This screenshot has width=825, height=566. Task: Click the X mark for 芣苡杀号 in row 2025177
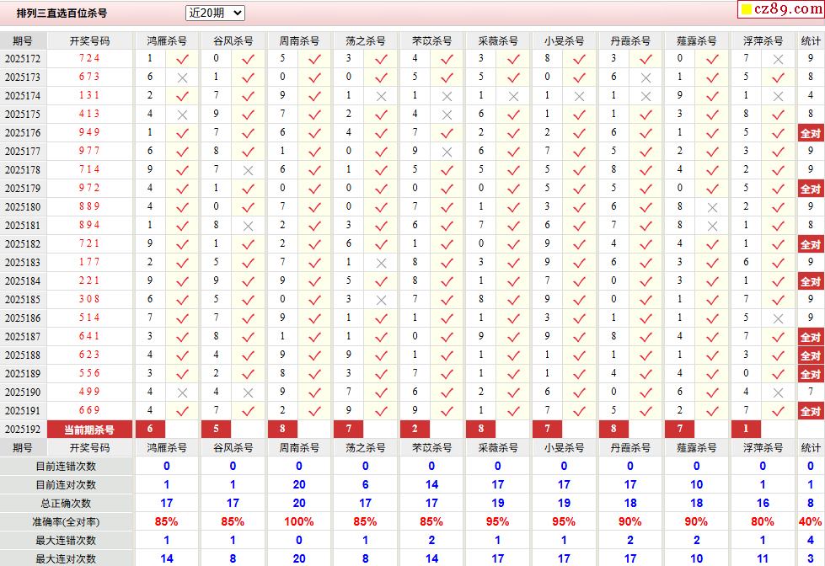pyautogui.click(x=447, y=152)
